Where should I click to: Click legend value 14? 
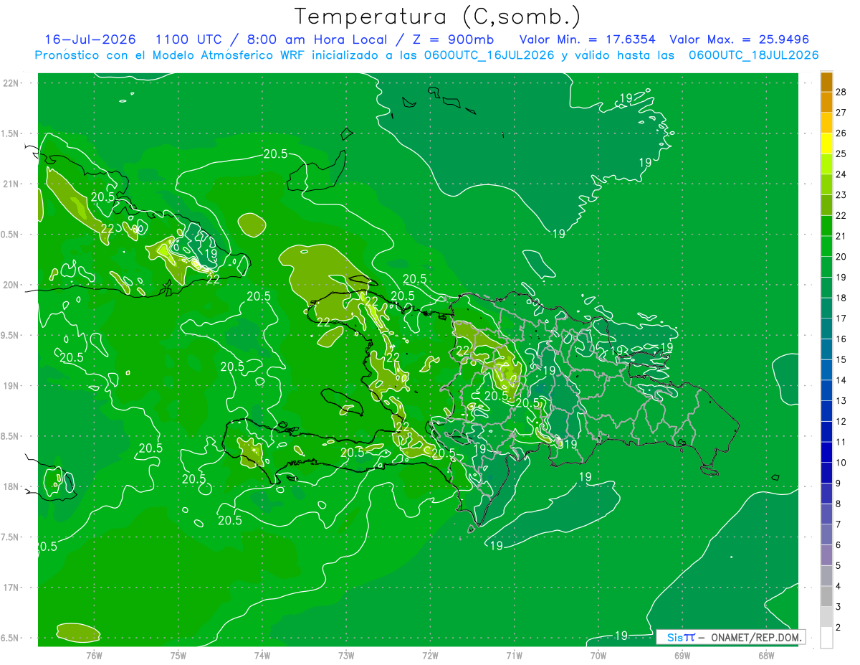(841, 380)
